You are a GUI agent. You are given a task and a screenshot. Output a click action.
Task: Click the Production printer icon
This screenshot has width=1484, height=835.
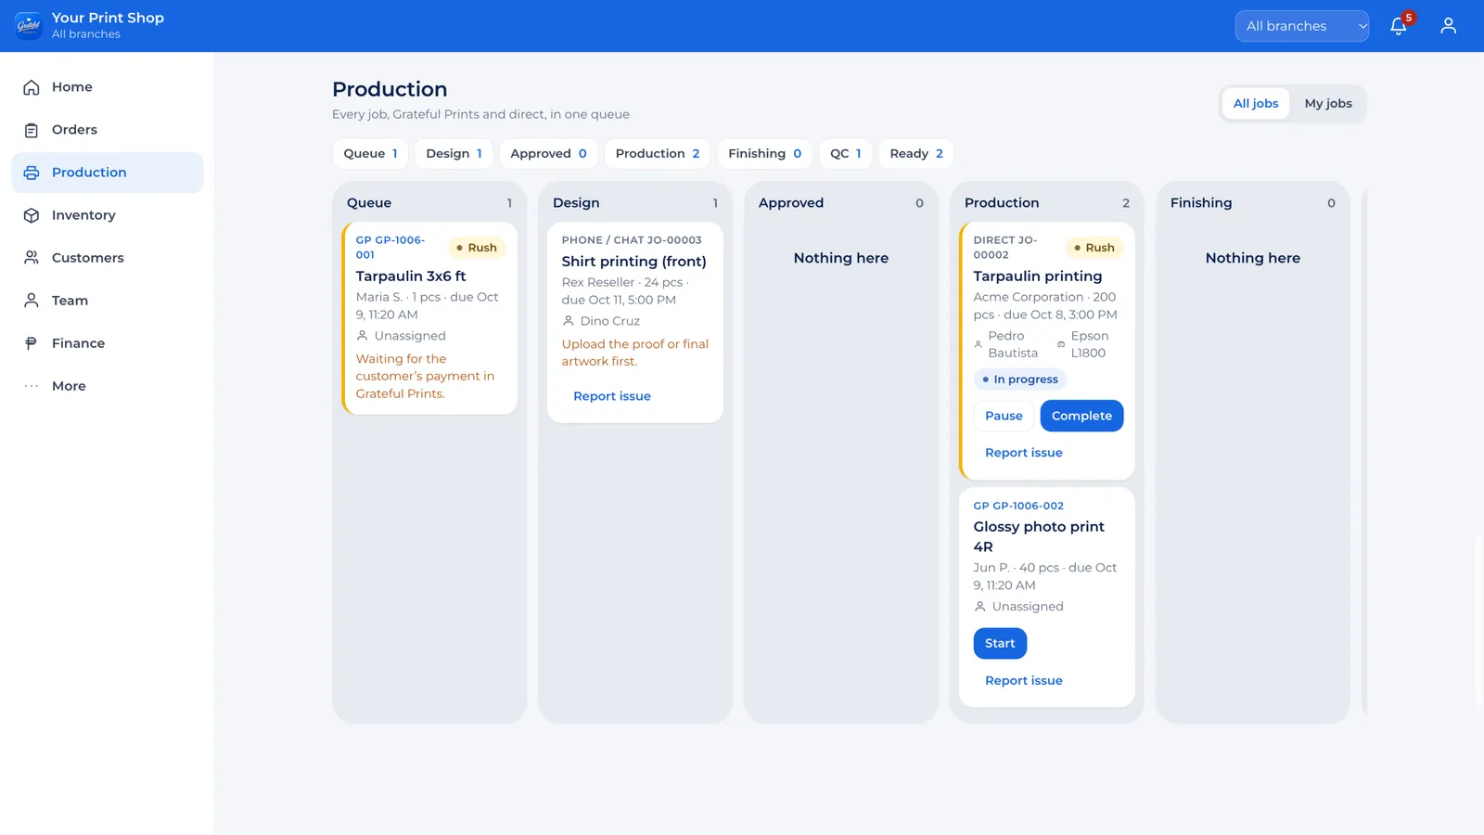(32, 173)
